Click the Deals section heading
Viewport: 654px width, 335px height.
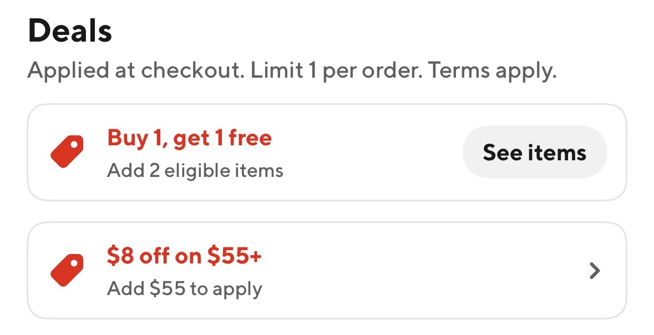(x=70, y=32)
